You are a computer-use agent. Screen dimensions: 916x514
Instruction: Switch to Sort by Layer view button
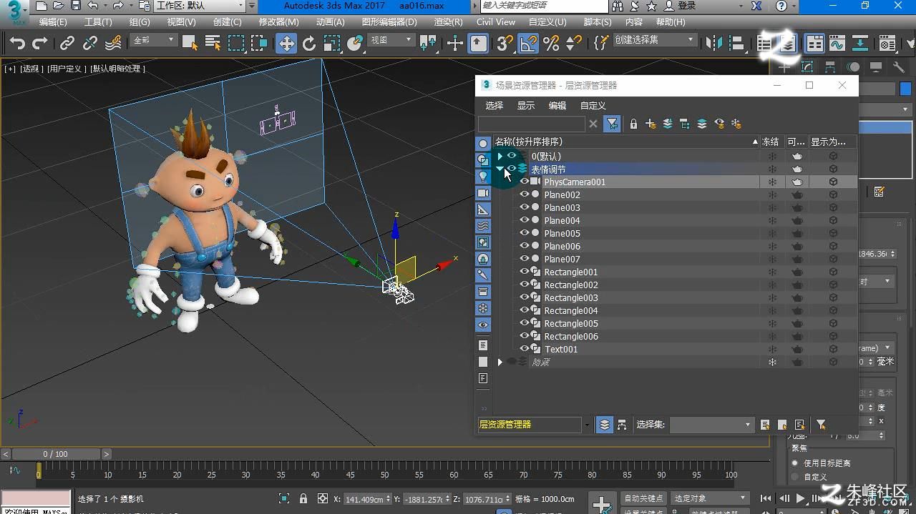pyautogui.click(x=605, y=425)
